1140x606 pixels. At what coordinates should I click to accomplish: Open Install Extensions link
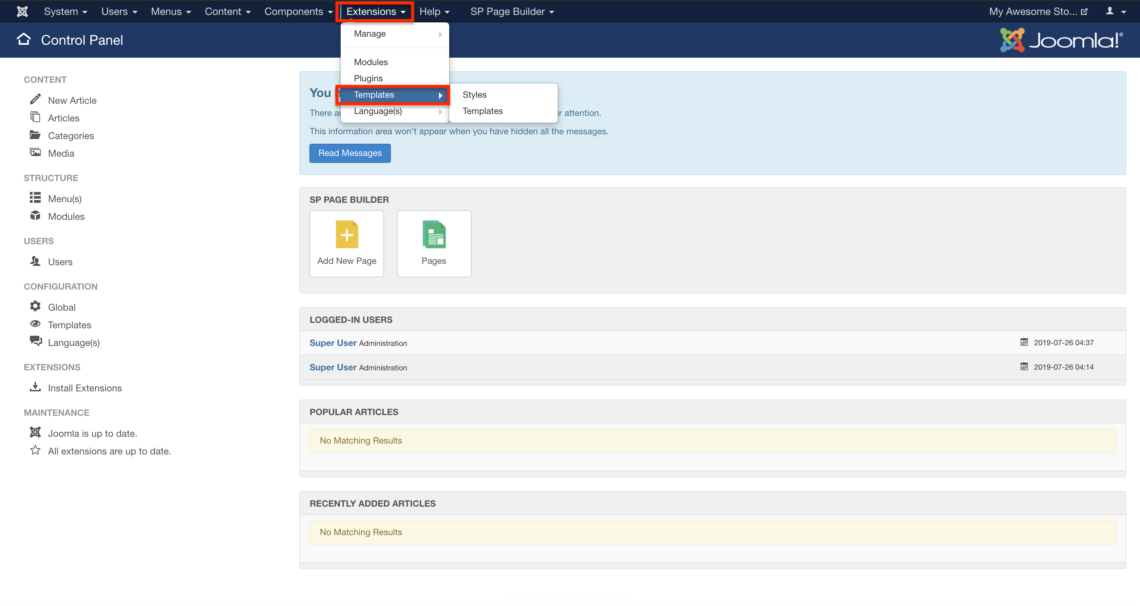coord(85,388)
